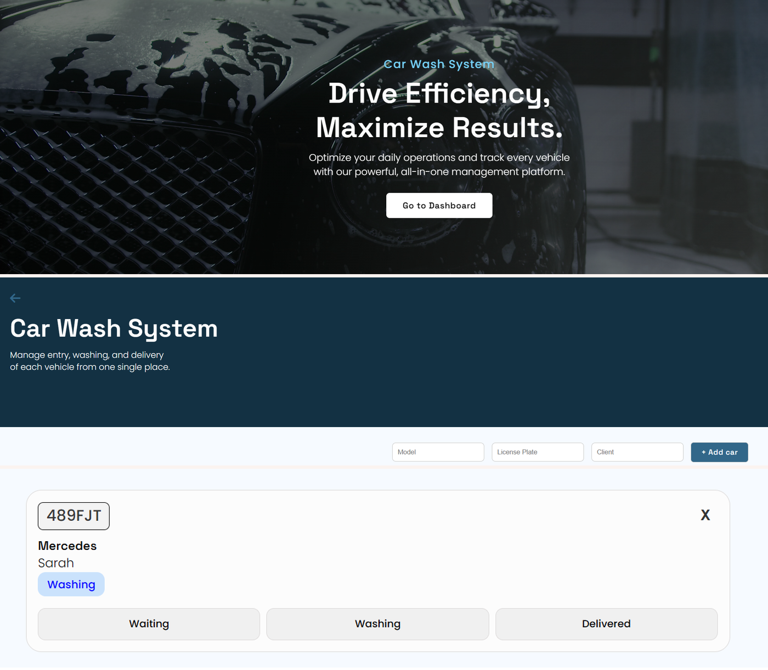
Task: Click the Mercedes model name
Action: coord(67,546)
